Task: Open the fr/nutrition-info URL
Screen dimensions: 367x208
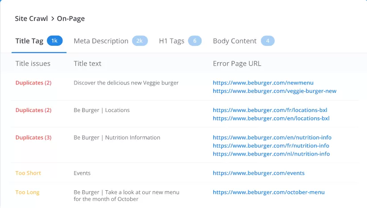Action: click(x=271, y=146)
